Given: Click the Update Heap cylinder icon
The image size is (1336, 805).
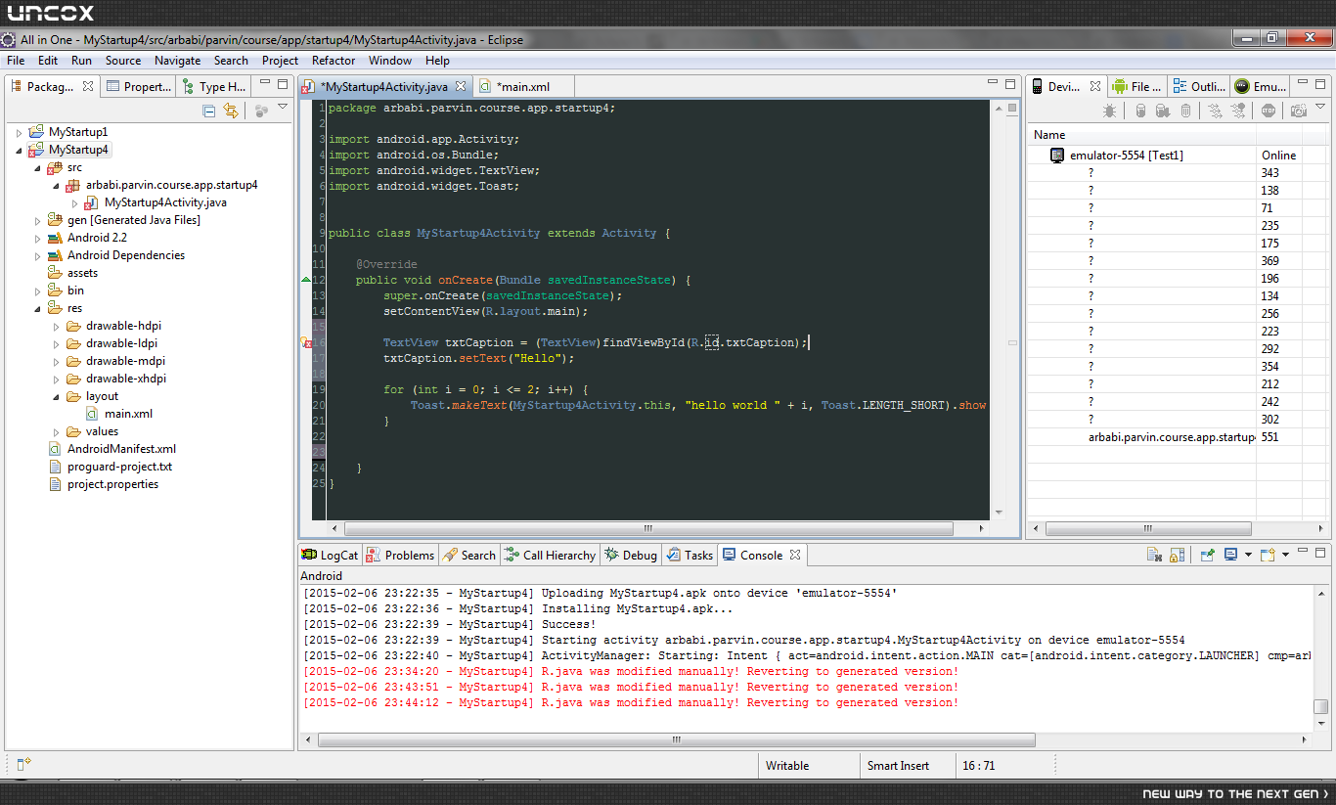Looking at the screenshot, I should point(1140,111).
